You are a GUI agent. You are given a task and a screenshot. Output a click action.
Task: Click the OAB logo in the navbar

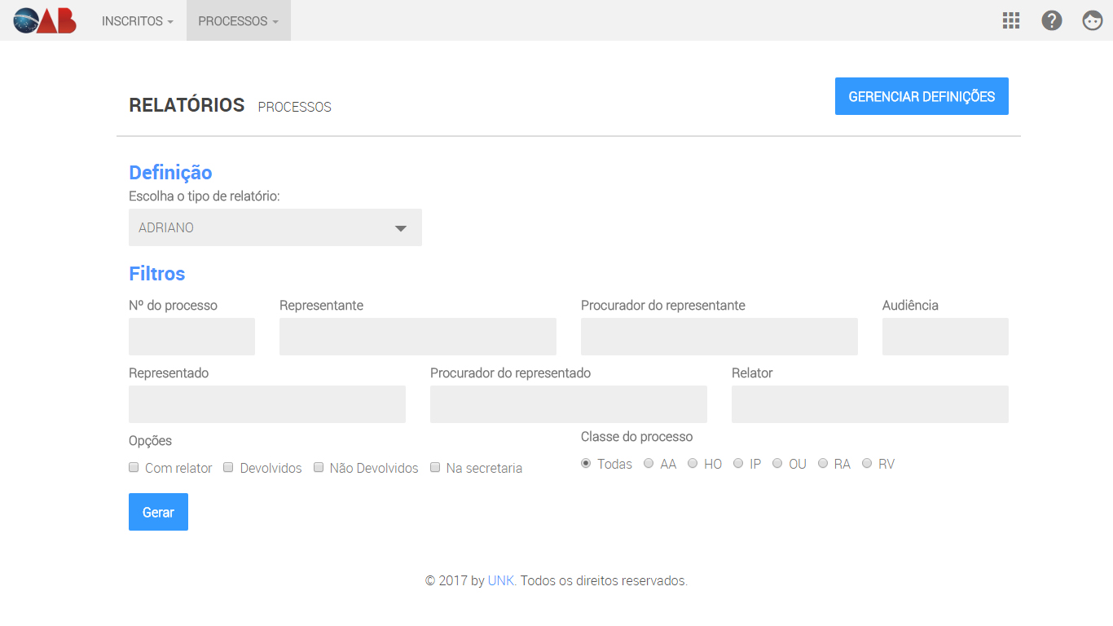pos(45,20)
